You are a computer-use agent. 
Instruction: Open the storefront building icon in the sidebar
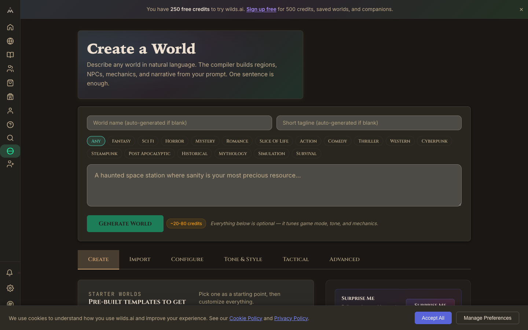click(x=10, y=97)
